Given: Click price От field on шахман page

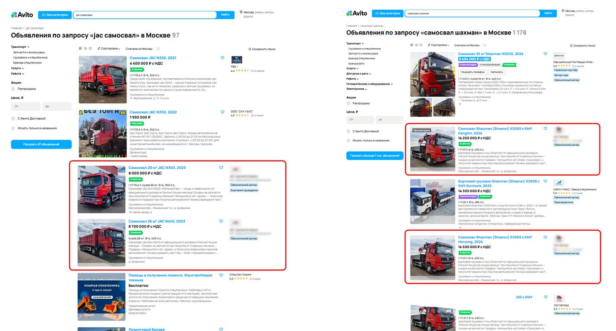Looking at the screenshot, I should [360, 120].
